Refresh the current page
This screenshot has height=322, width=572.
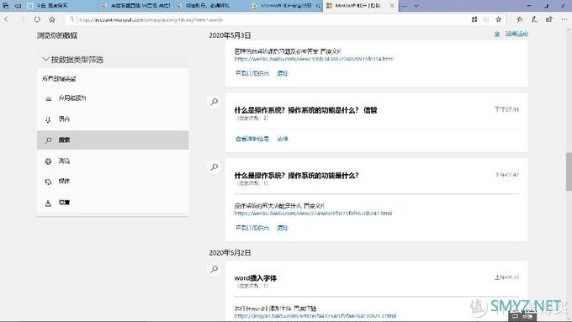pos(37,19)
